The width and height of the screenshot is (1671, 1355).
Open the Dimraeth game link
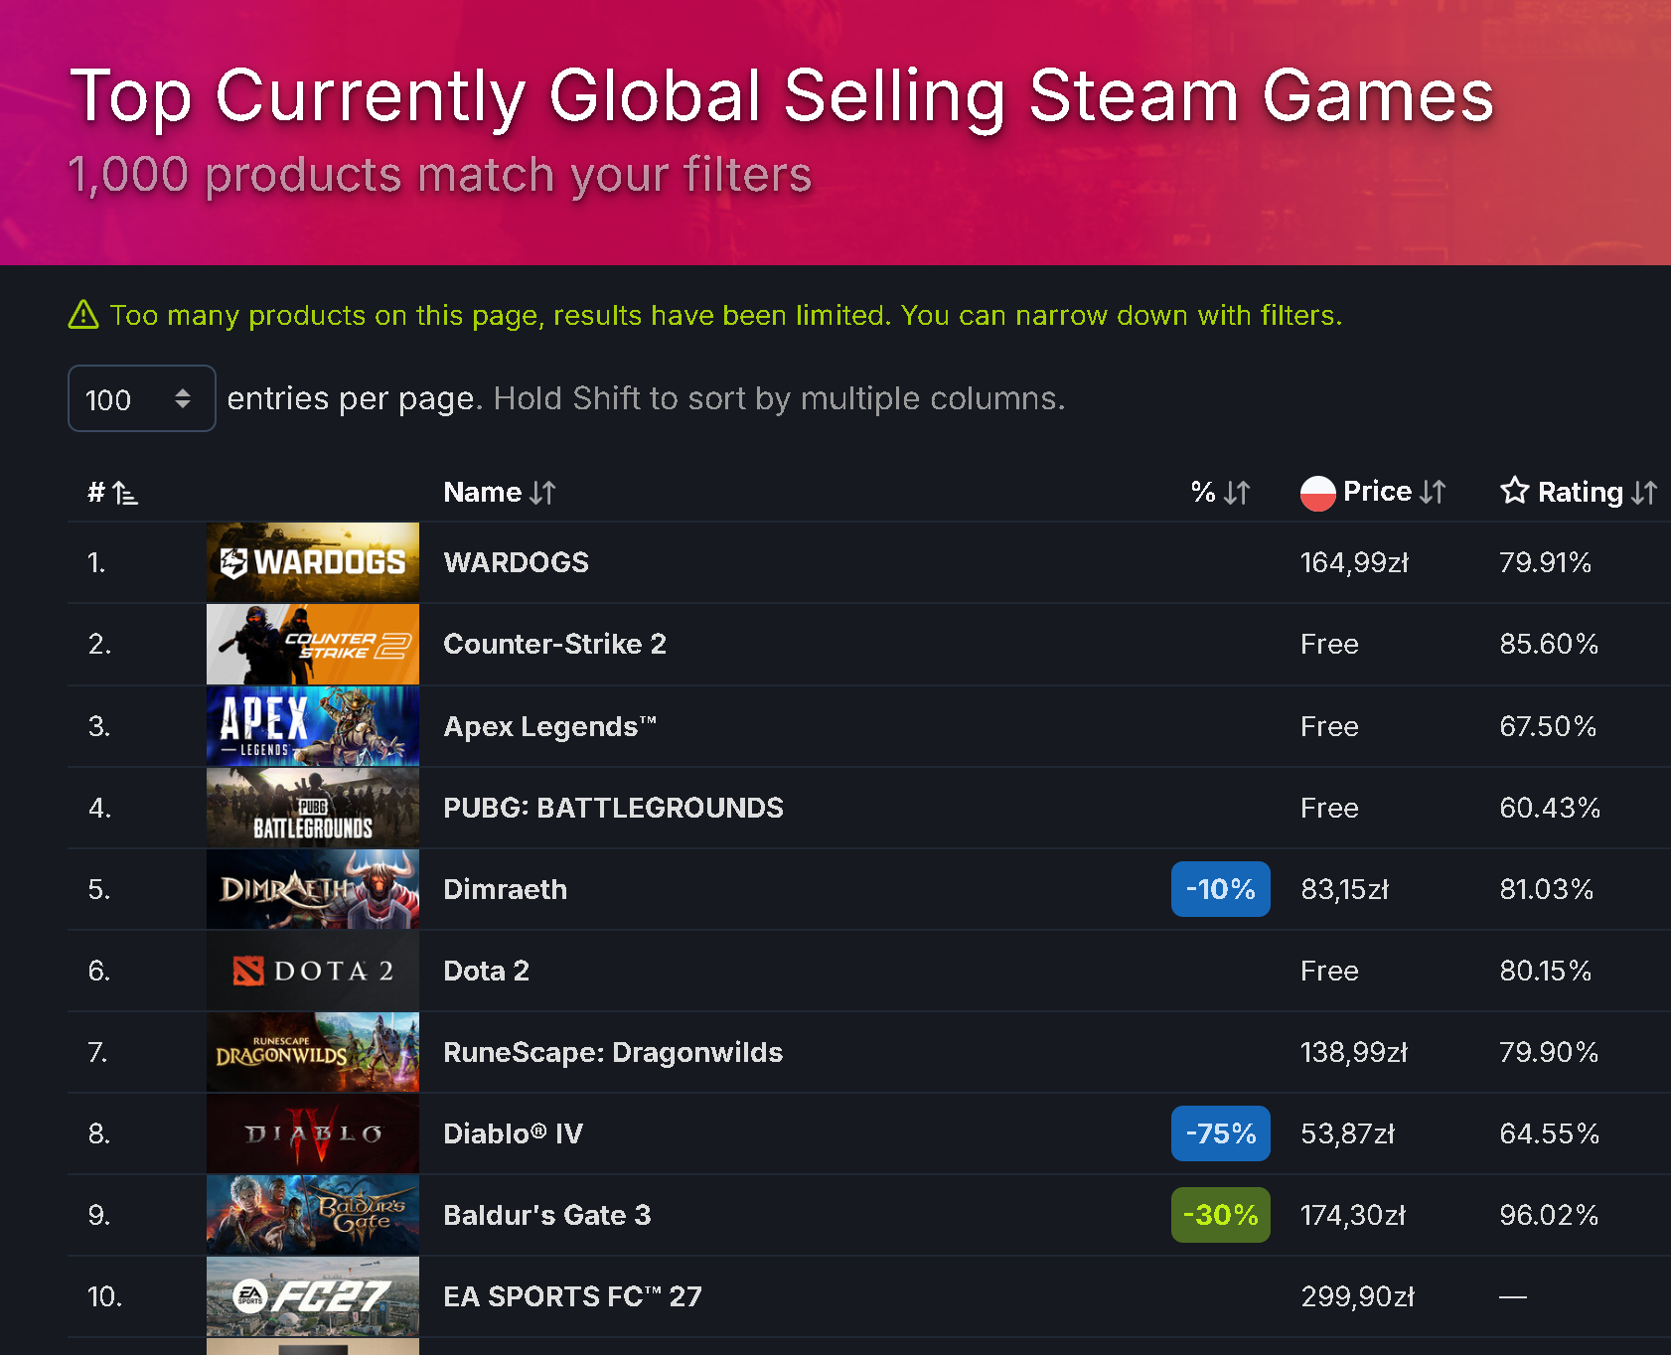pyautogui.click(x=505, y=889)
